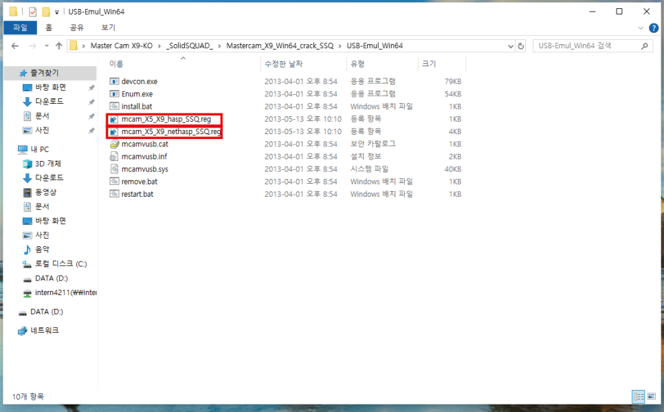The height and width of the screenshot is (412, 664).
Task: Navigate to _SolidSQUAD_ breadcrumb
Action: pyautogui.click(x=189, y=46)
